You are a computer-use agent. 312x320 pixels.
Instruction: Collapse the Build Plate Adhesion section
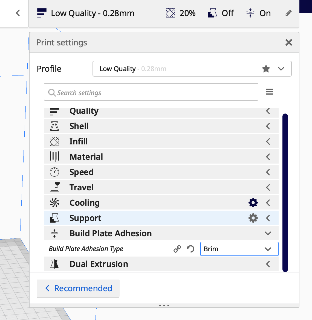coord(161,233)
